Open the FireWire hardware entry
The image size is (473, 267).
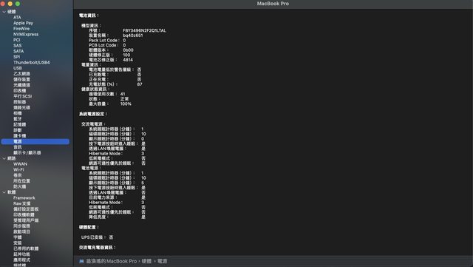point(21,29)
